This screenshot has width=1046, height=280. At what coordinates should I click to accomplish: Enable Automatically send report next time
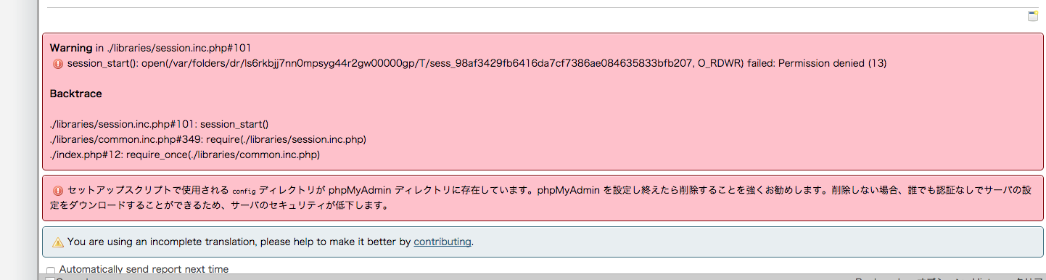[50, 271]
